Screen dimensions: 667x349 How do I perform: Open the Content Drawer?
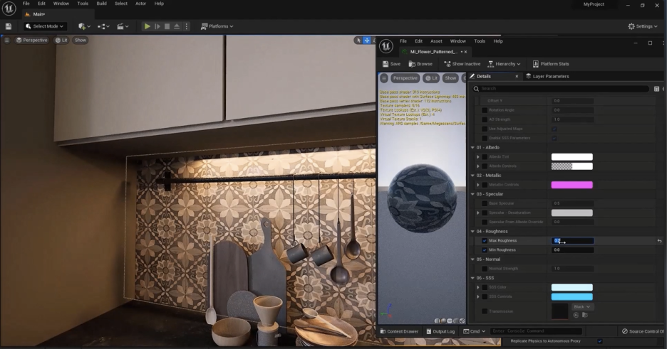click(x=399, y=331)
